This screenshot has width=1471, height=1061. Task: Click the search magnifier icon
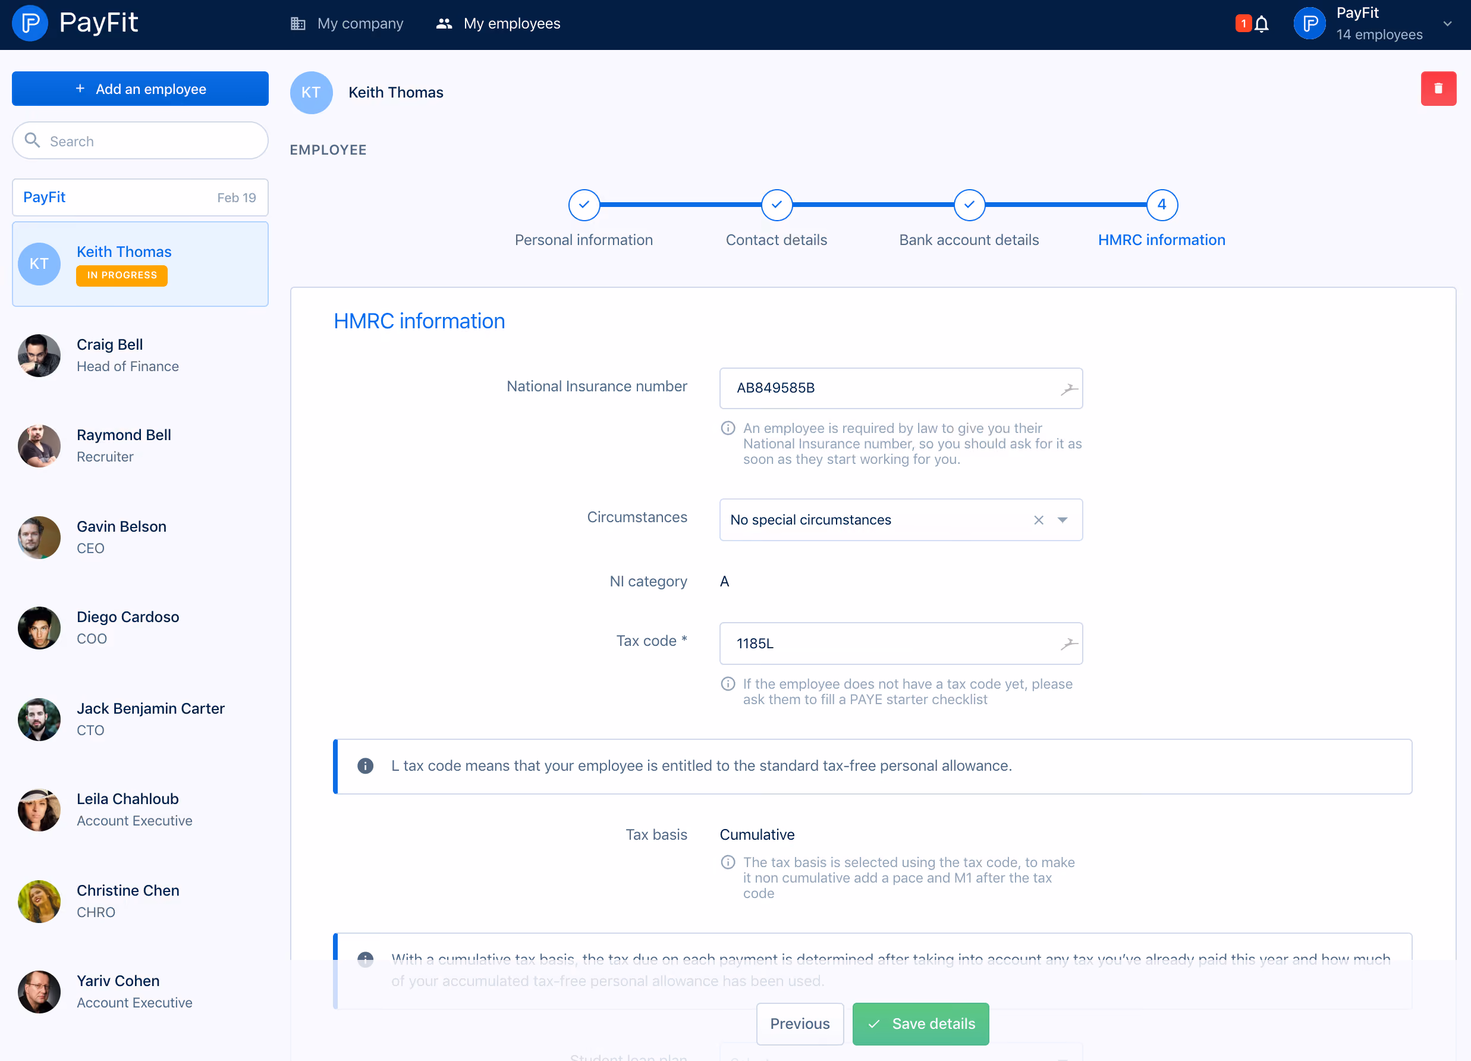[x=33, y=140]
